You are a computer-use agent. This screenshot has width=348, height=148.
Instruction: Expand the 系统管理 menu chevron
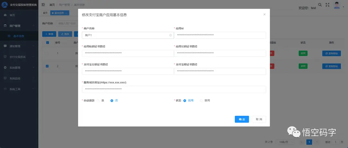coord(33,68)
